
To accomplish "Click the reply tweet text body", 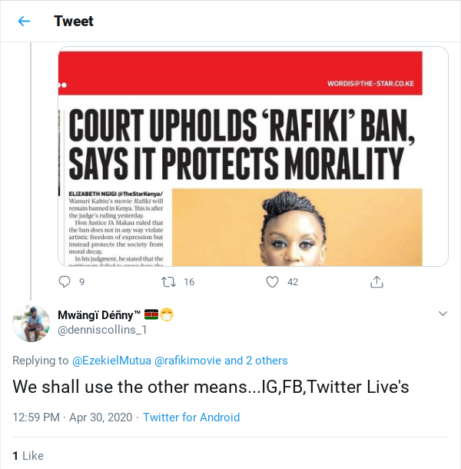I will point(211,387).
